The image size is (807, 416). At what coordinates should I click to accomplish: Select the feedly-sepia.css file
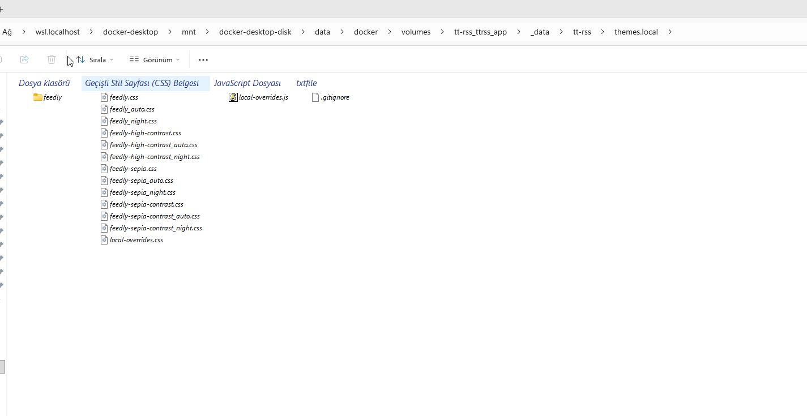(129, 169)
